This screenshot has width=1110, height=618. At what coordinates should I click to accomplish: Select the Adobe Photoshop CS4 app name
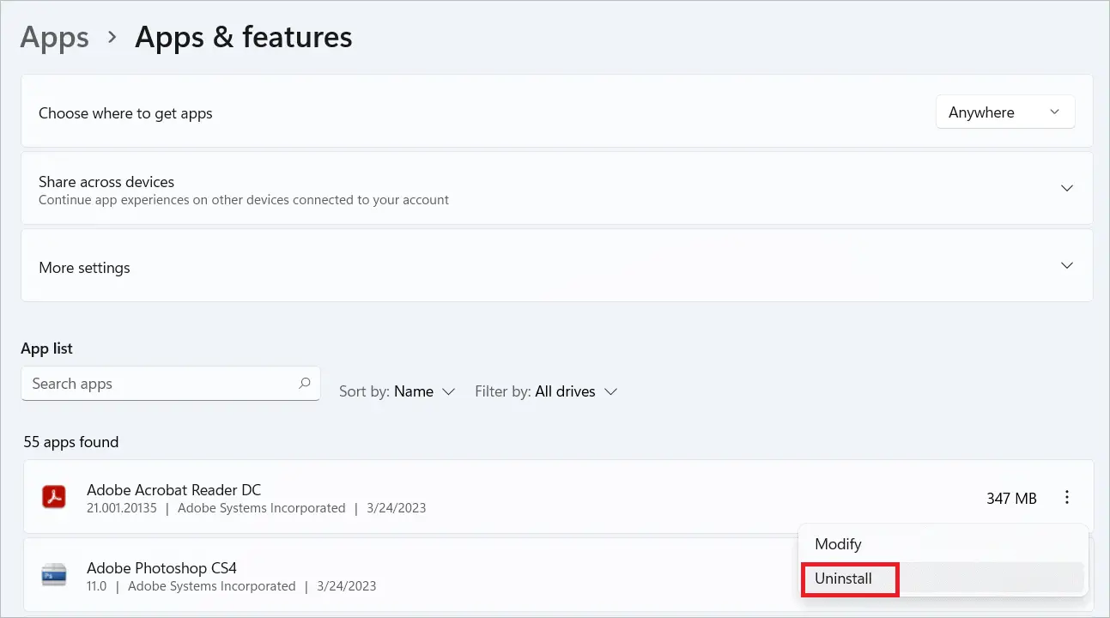point(161,568)
